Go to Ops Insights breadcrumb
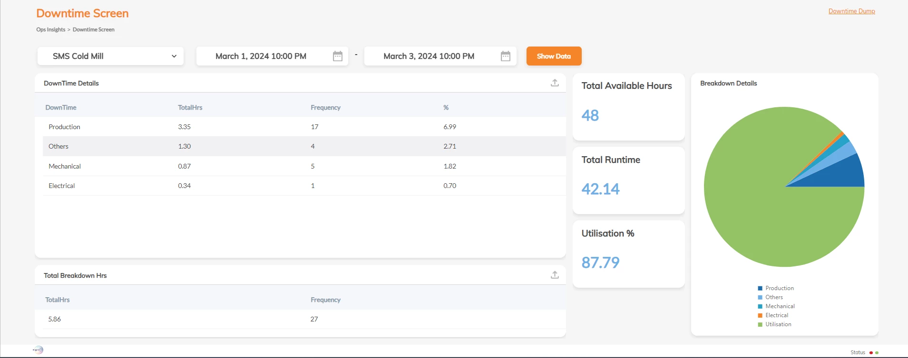This screenshot has height=358, width=908. (50, 29)
